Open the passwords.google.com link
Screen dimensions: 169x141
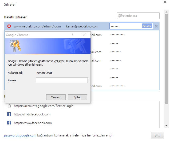(20, 135)
